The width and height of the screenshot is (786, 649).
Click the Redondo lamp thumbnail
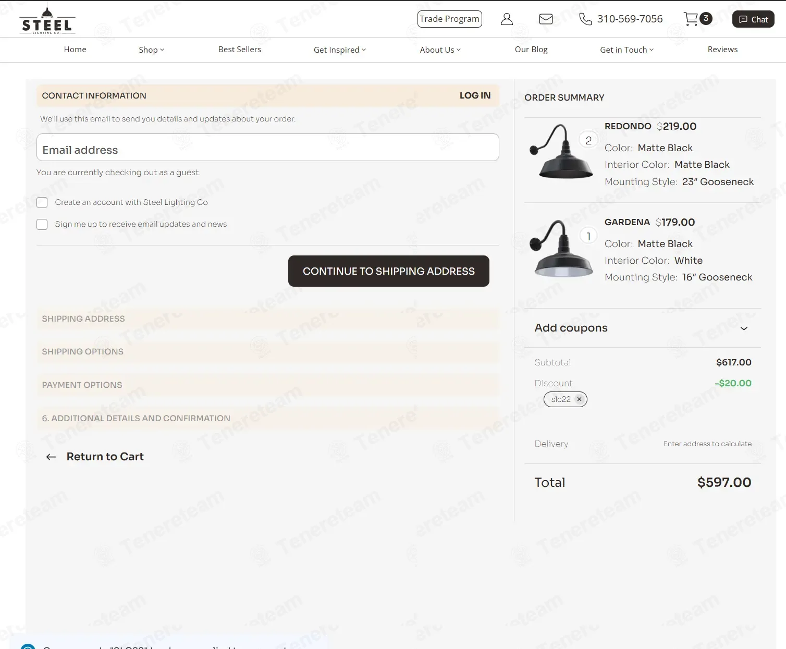(562, 152)
